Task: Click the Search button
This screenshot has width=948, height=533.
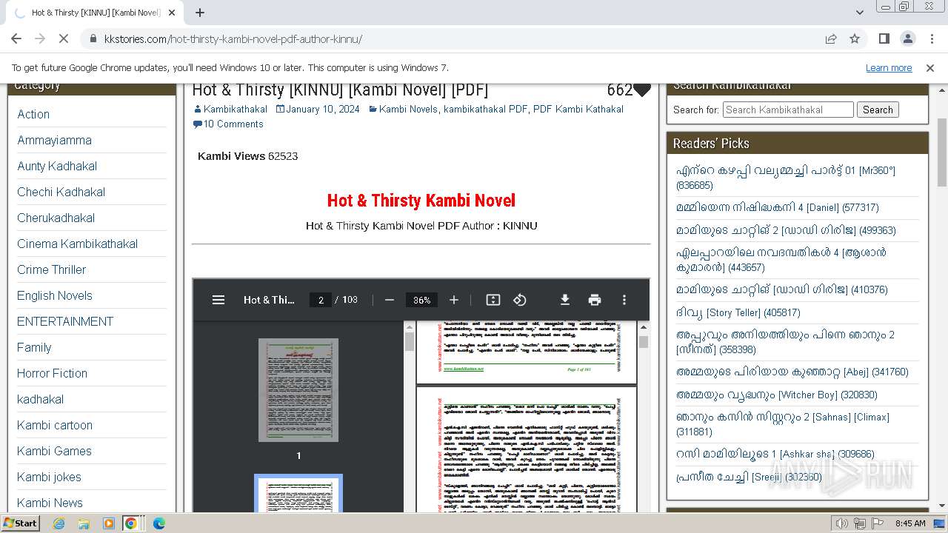Action: 878,110
